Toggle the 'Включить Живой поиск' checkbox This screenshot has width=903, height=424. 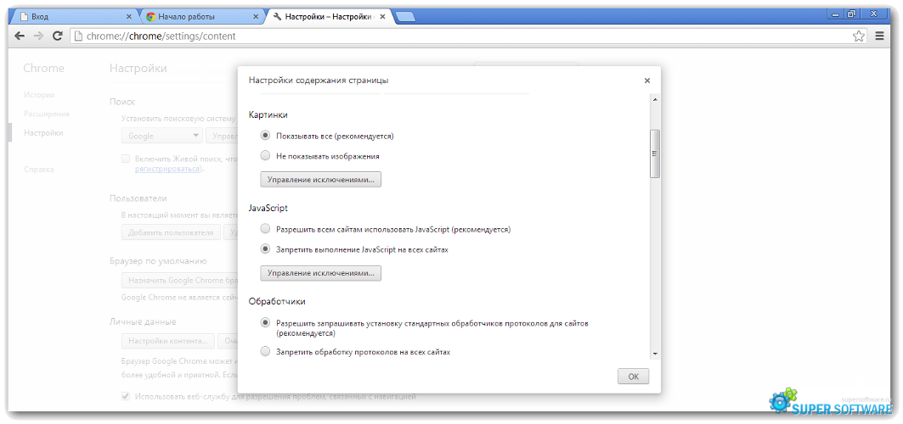click(126, 159)
